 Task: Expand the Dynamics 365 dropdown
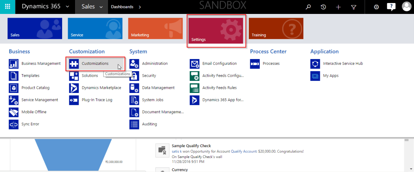(x=67, y=7)
